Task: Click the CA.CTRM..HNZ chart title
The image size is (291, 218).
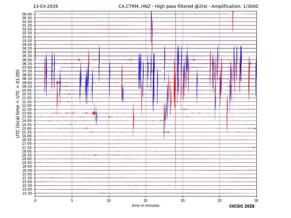Action: point(188,7)
